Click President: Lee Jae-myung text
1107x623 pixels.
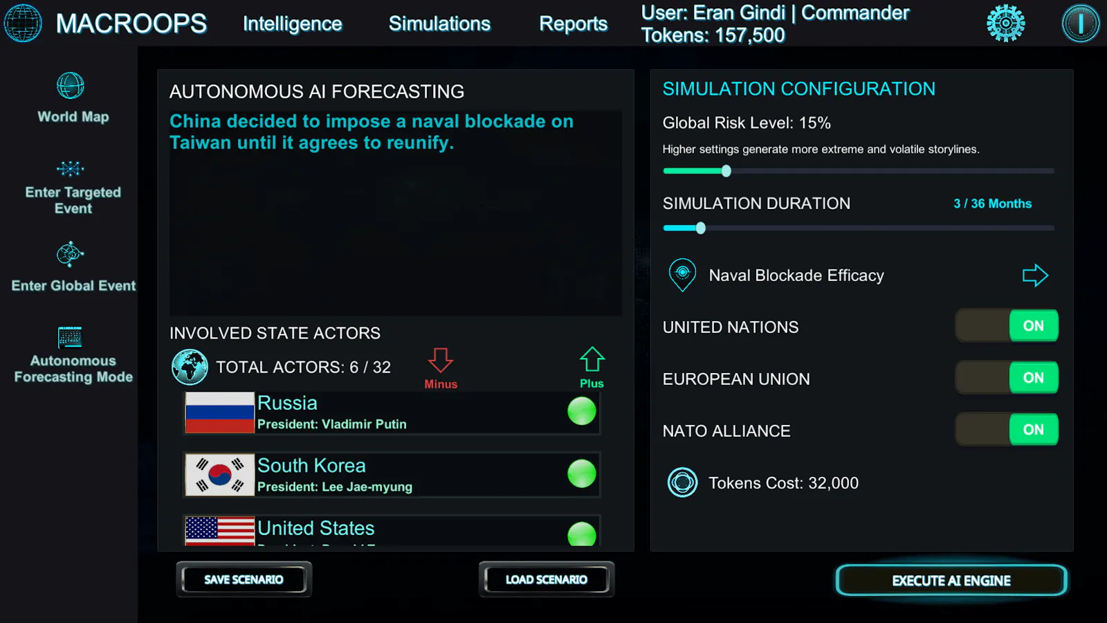pos(335,487)
